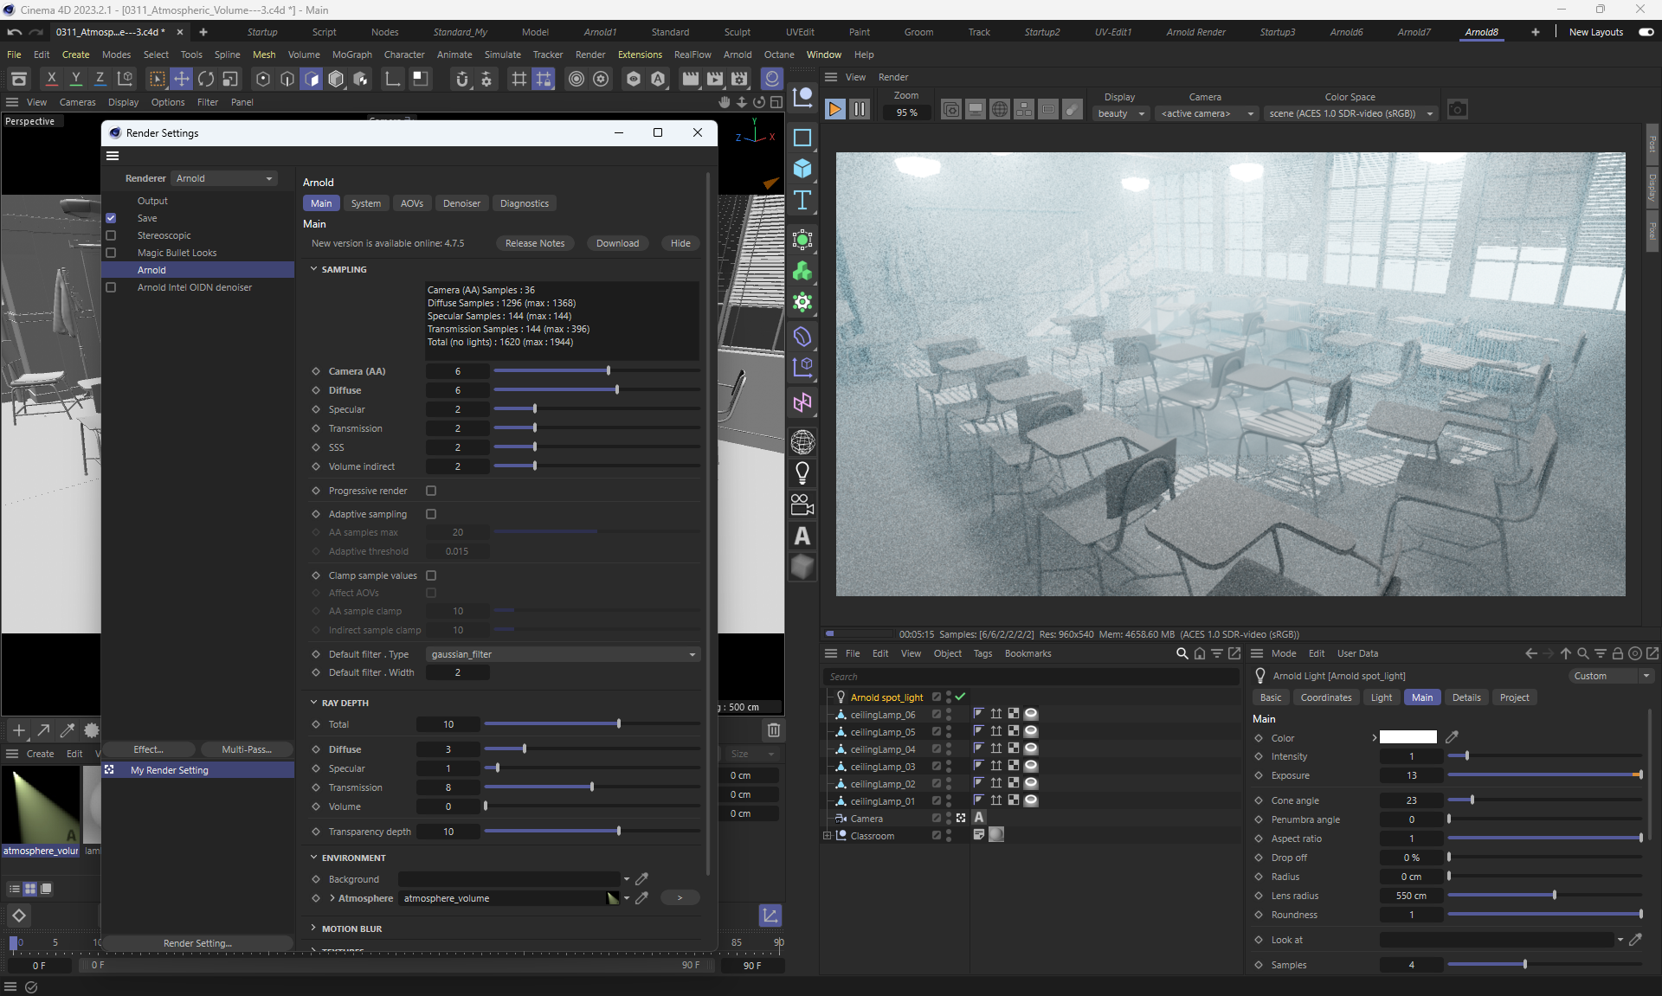Enable Adaptive sampling checkbox
The image size is (1662, 996).
click(x=431, y=514)
